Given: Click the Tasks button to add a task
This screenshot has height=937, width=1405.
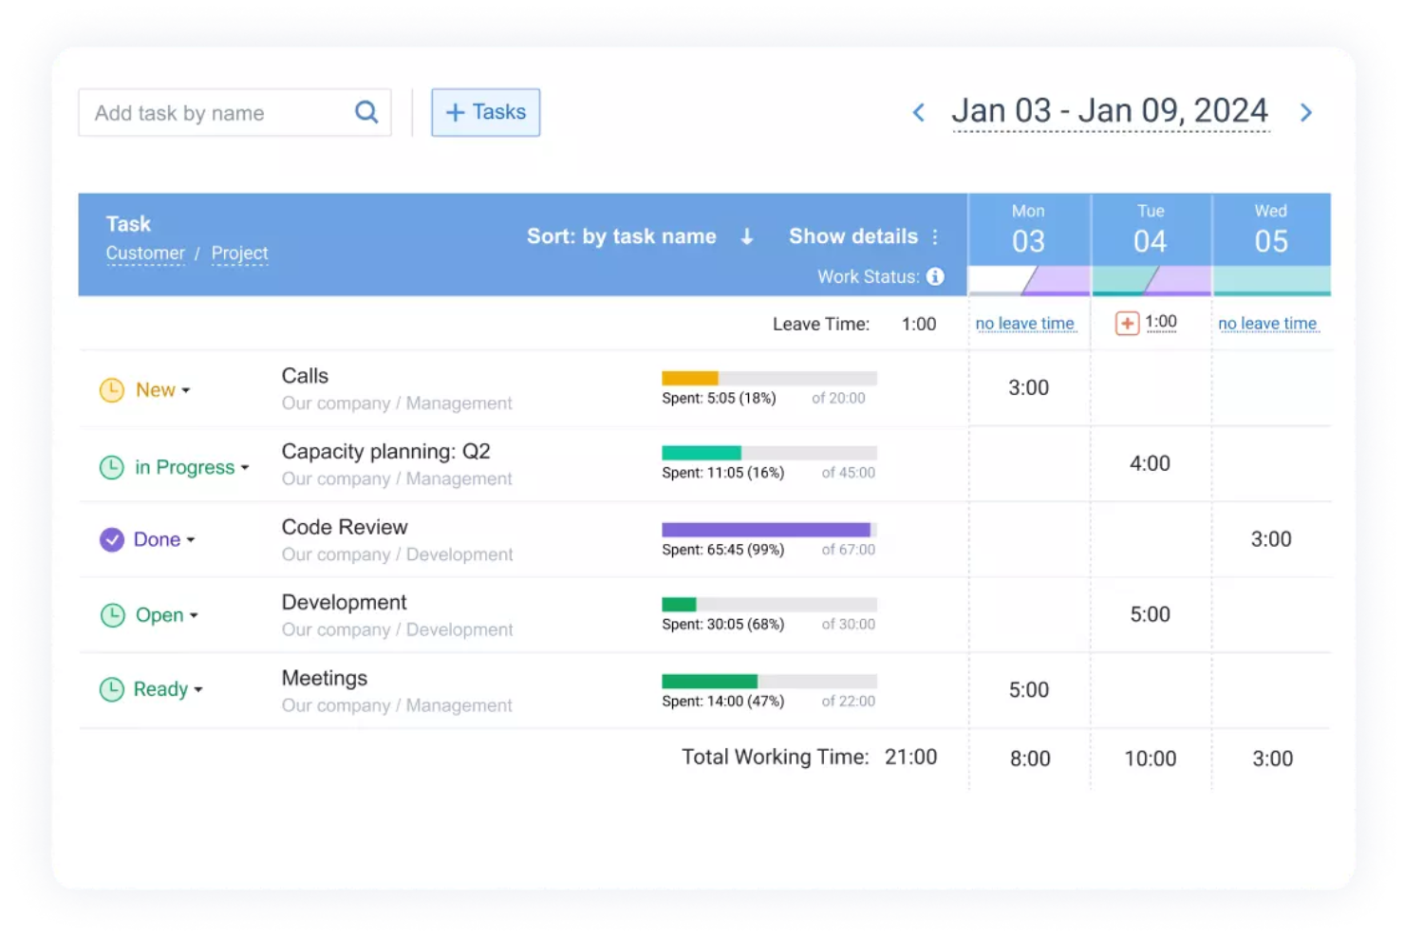Looking at the screenshot, I should pyautogui.click(x=485, y=112).
